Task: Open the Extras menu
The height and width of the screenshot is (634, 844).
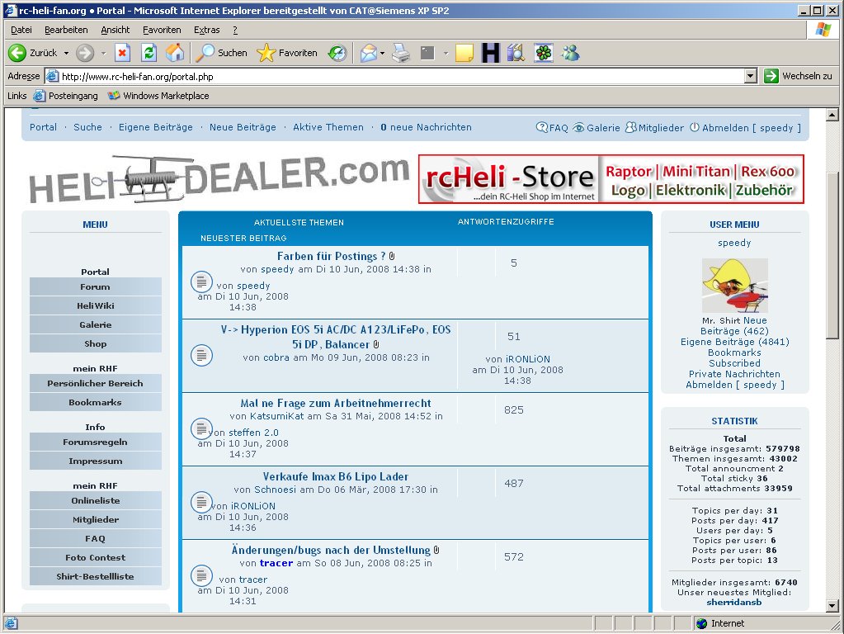Action: (x=207, y=31)
